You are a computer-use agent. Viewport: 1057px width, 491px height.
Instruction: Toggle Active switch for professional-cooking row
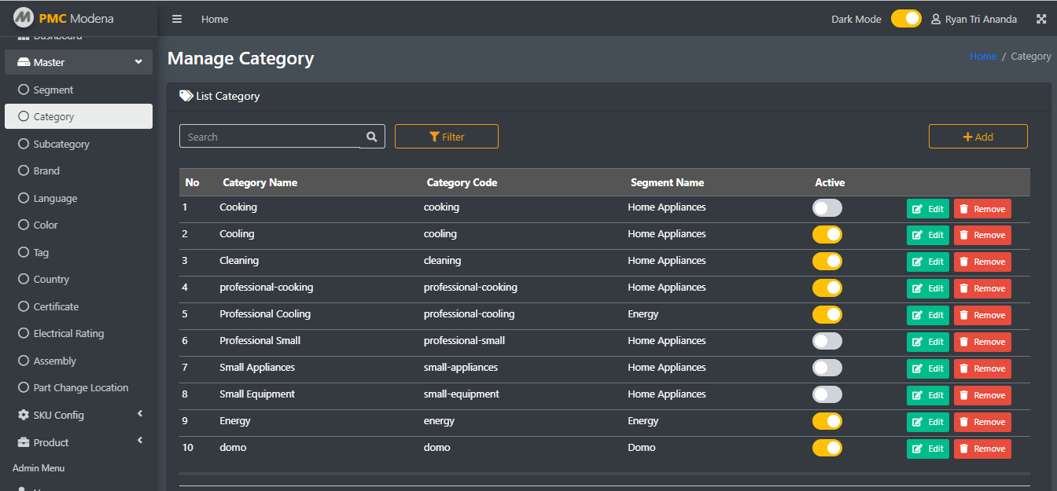(827, 288)
